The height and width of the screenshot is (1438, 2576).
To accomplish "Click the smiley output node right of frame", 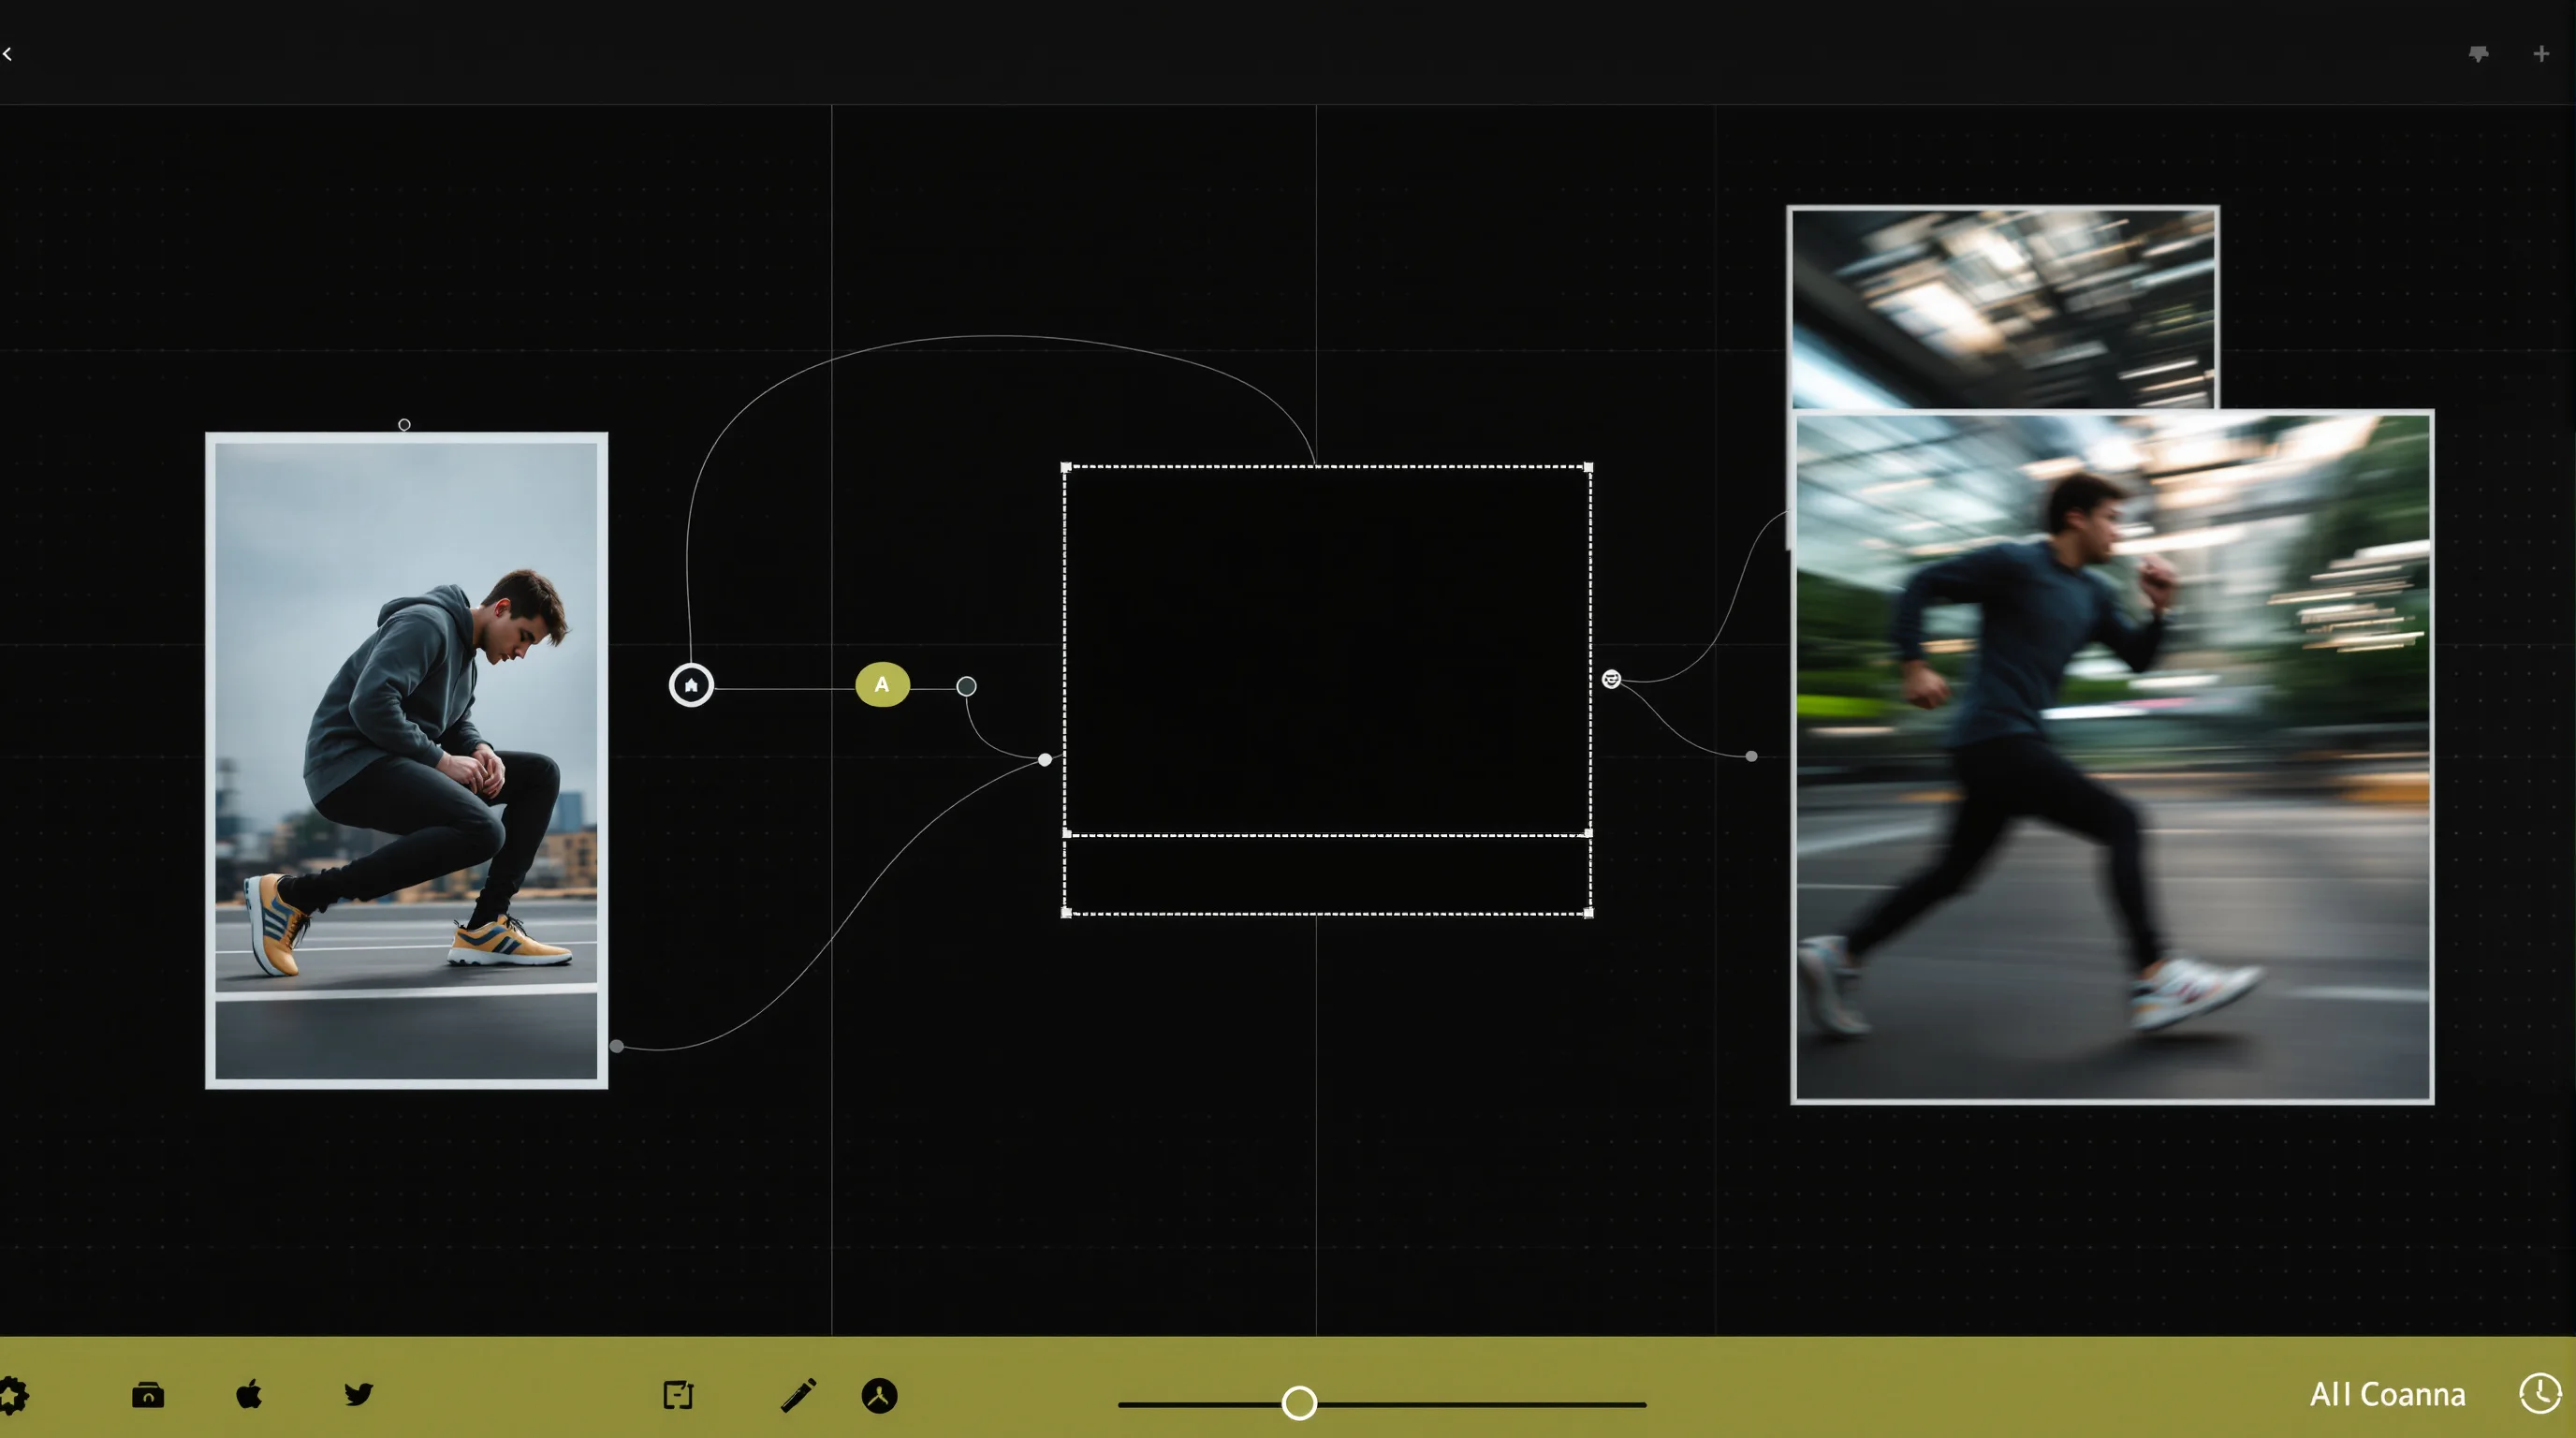I will tap(1611, 679).
